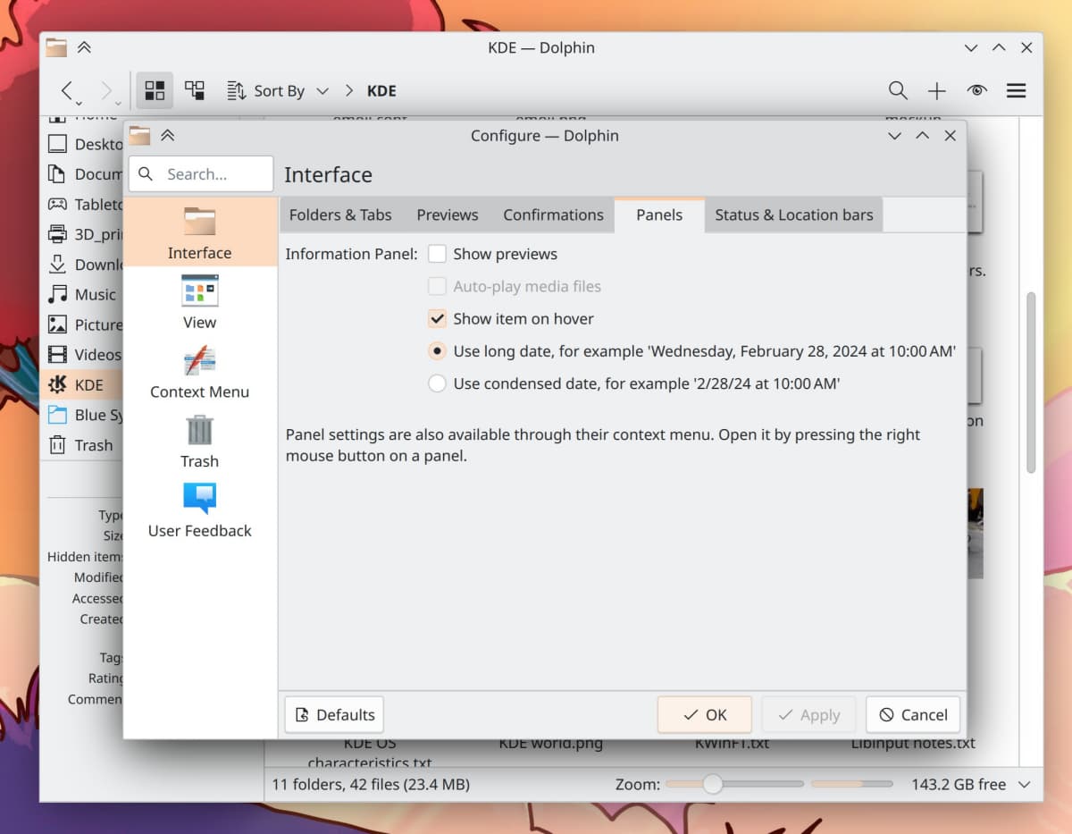
Task: Open the Trash settings category in Configure
Action: pyautogui.click(x=200, y=442)
